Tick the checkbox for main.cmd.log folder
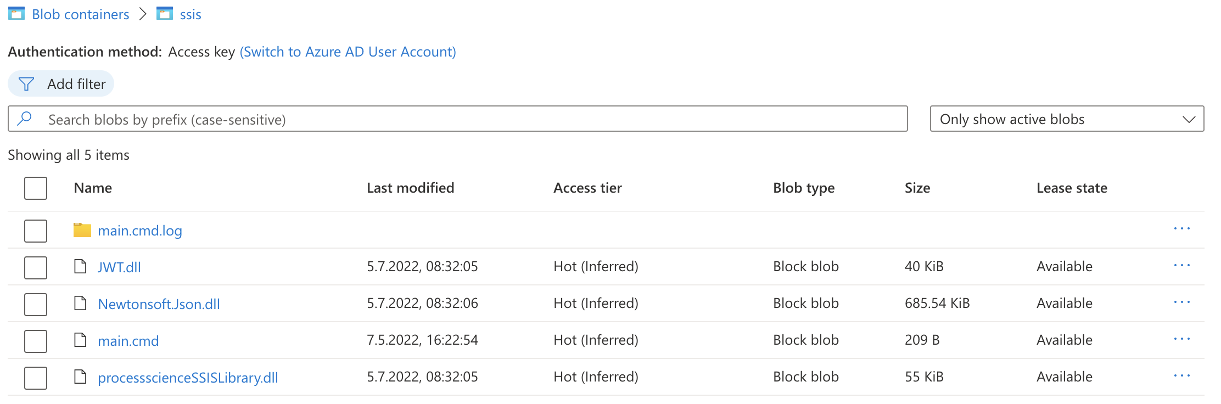The width and height of the screenshot is (1221, 404). point(36,231)
